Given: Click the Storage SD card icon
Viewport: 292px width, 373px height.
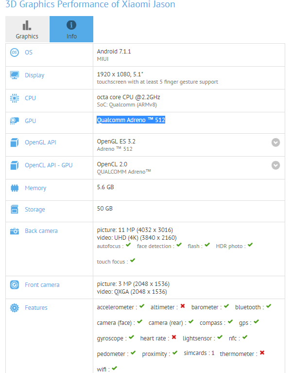Looking at the screenshot, I should point(15,209).
